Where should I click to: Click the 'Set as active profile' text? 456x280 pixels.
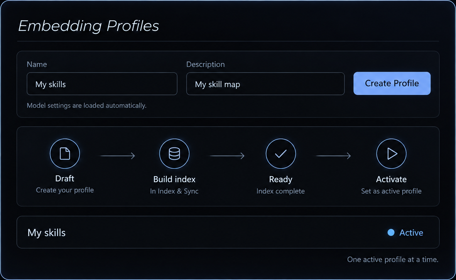coord(391,191)
